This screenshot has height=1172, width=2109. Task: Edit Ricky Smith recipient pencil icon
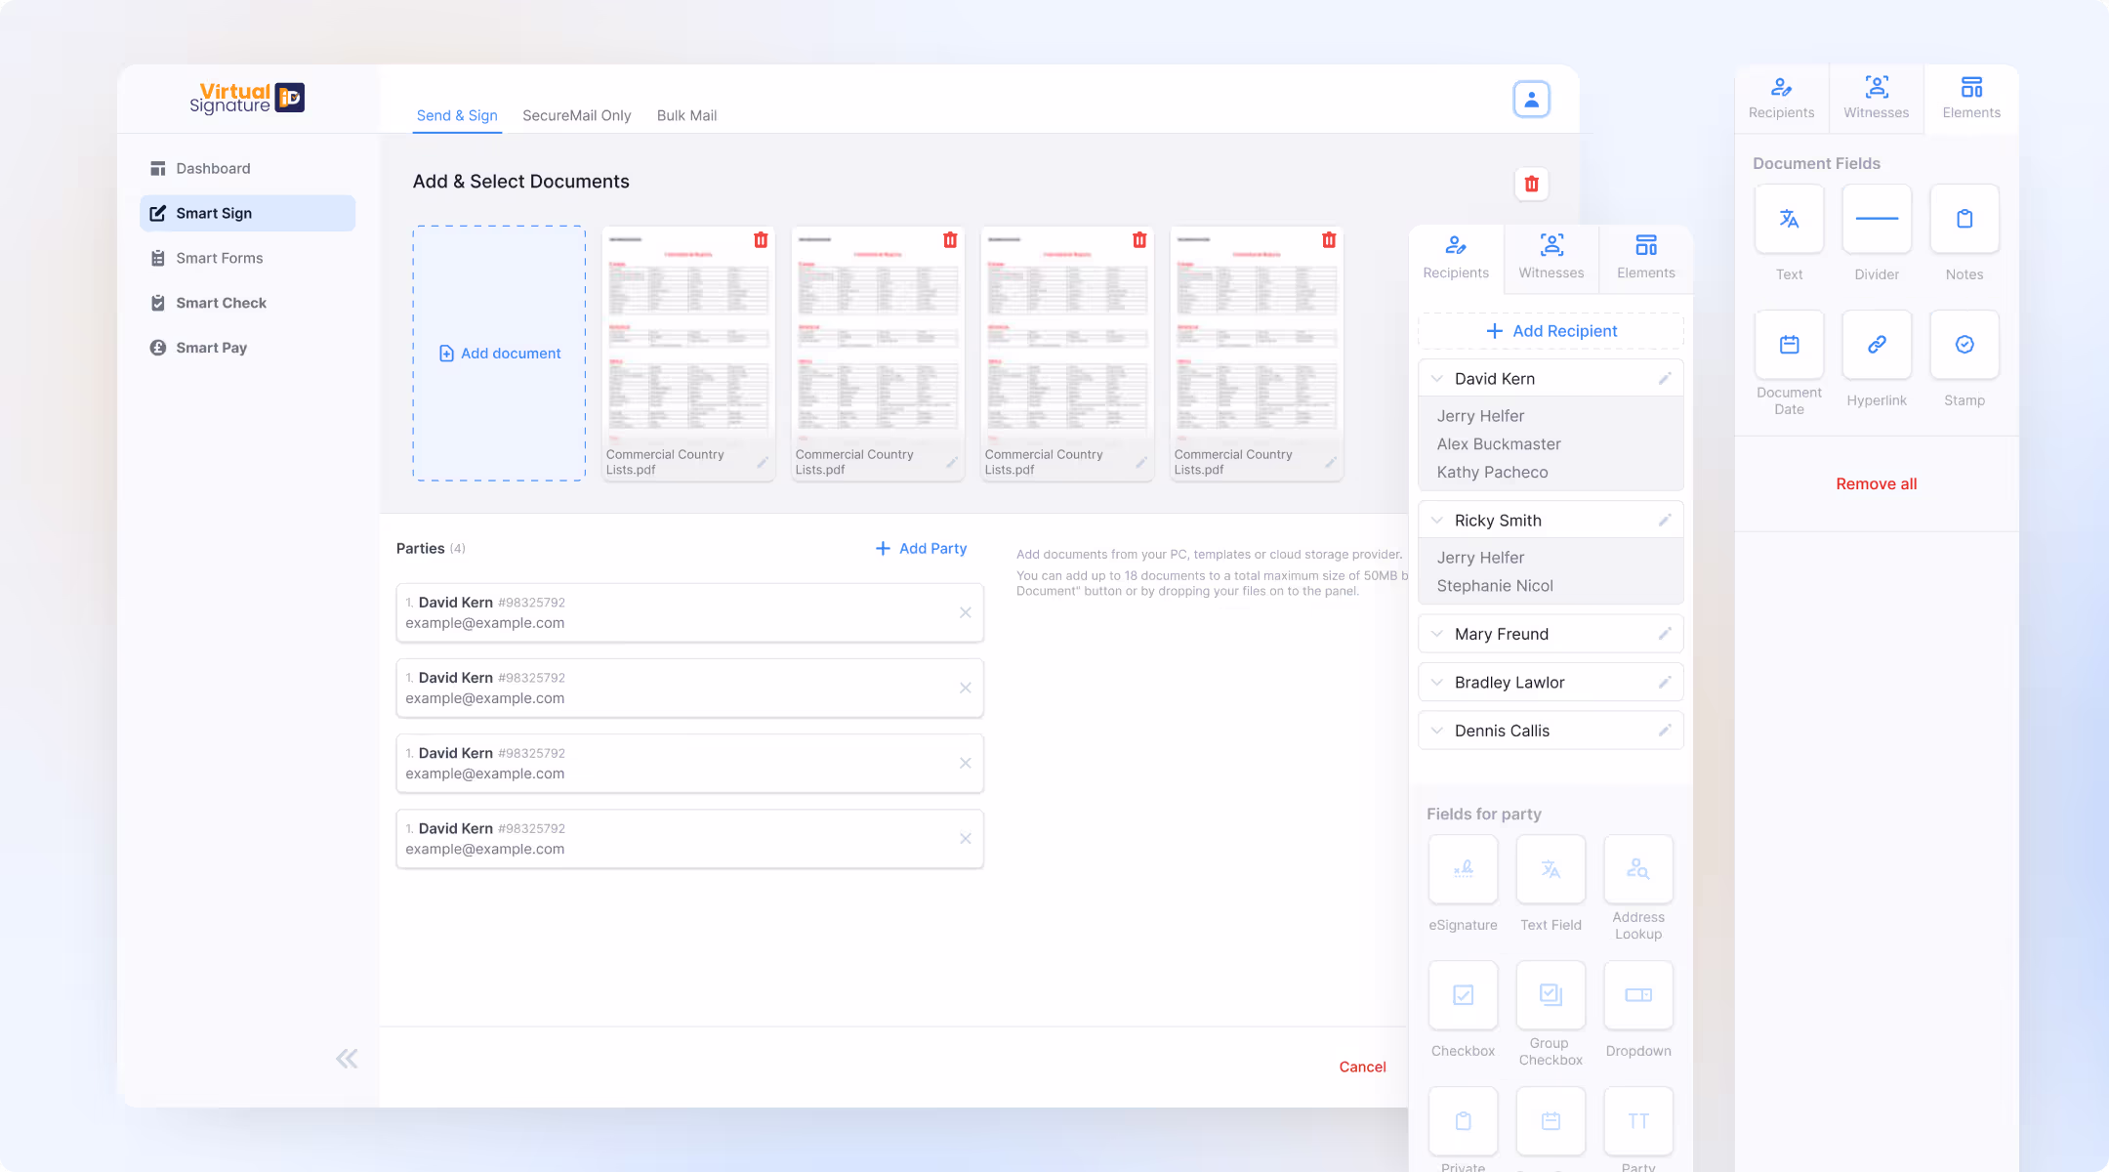pos(1665,521)
